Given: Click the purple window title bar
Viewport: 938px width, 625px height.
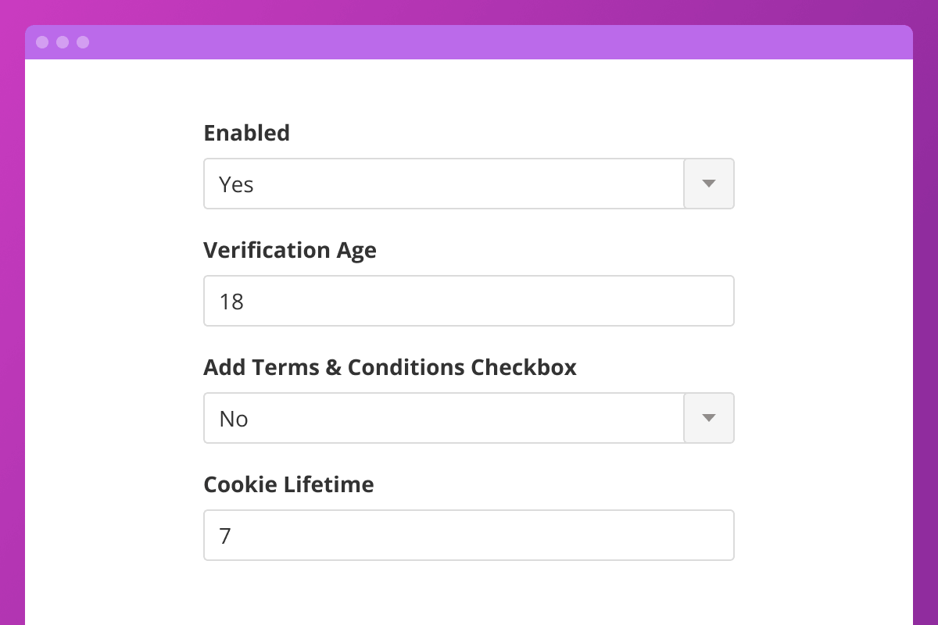Looking at the screenshot, I should point(469,42).
